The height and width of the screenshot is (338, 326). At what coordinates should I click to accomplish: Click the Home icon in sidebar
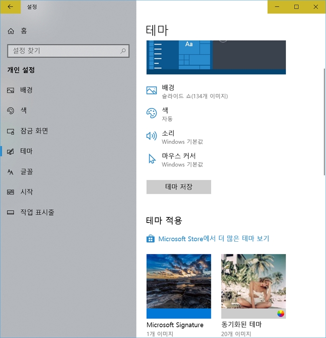11,31
